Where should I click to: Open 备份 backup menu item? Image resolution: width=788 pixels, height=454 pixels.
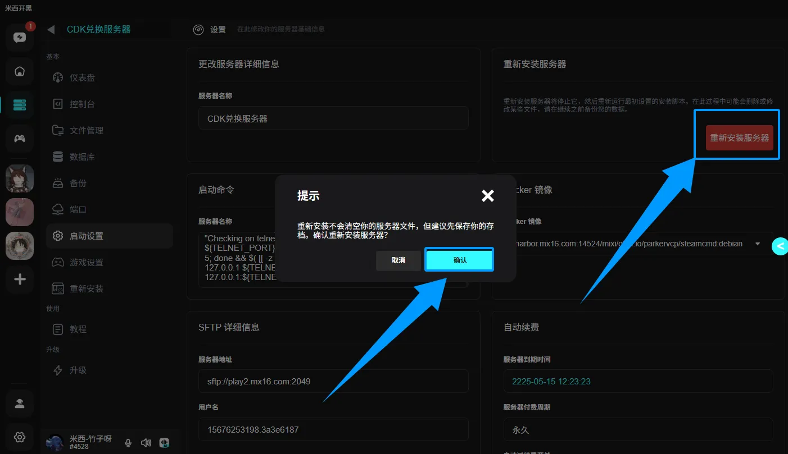(x=110, y=183)
